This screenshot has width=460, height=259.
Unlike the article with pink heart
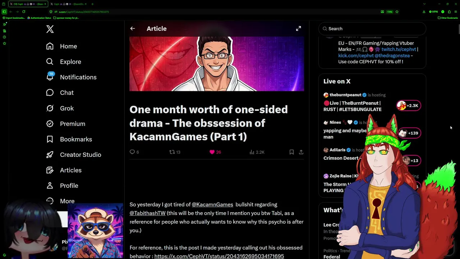[215, 152]
